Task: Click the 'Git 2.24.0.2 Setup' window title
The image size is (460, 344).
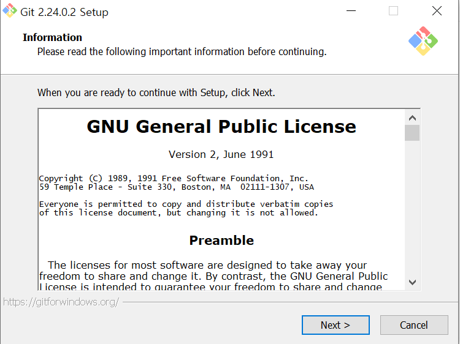Action: (x=64, y=12)
